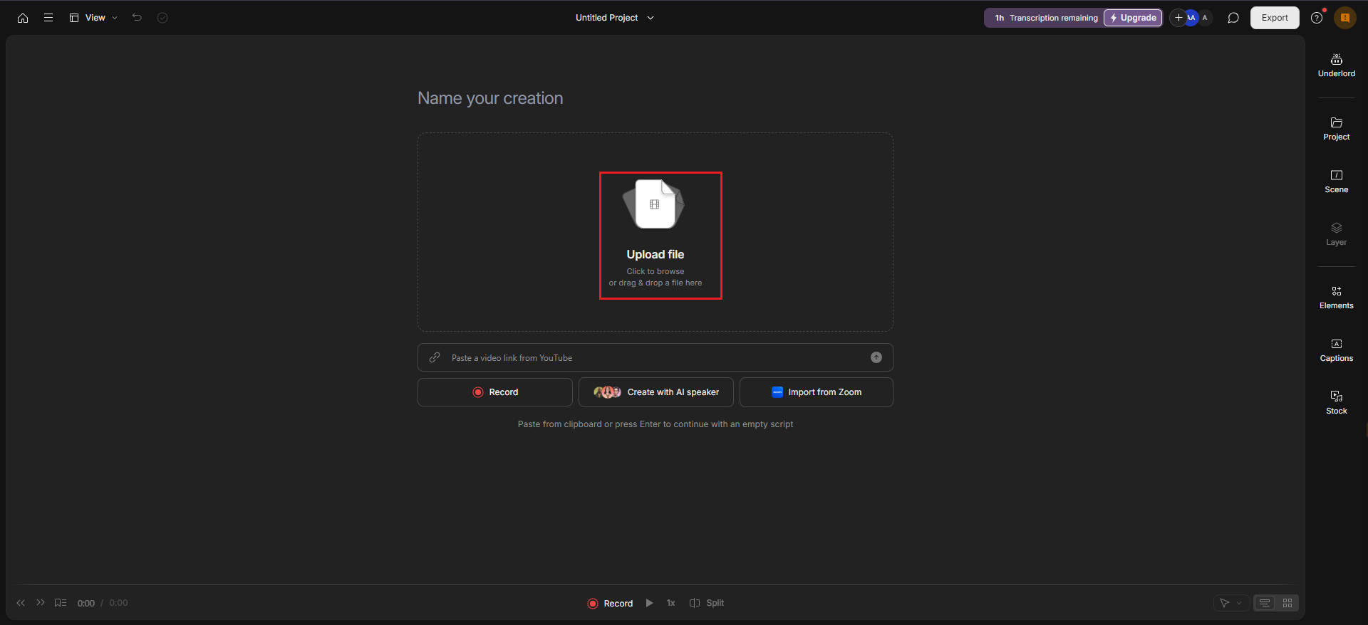Open the Captions panel
Image resolution: width=1368 pixels, height=625 pixels.
pos(1337,350)
